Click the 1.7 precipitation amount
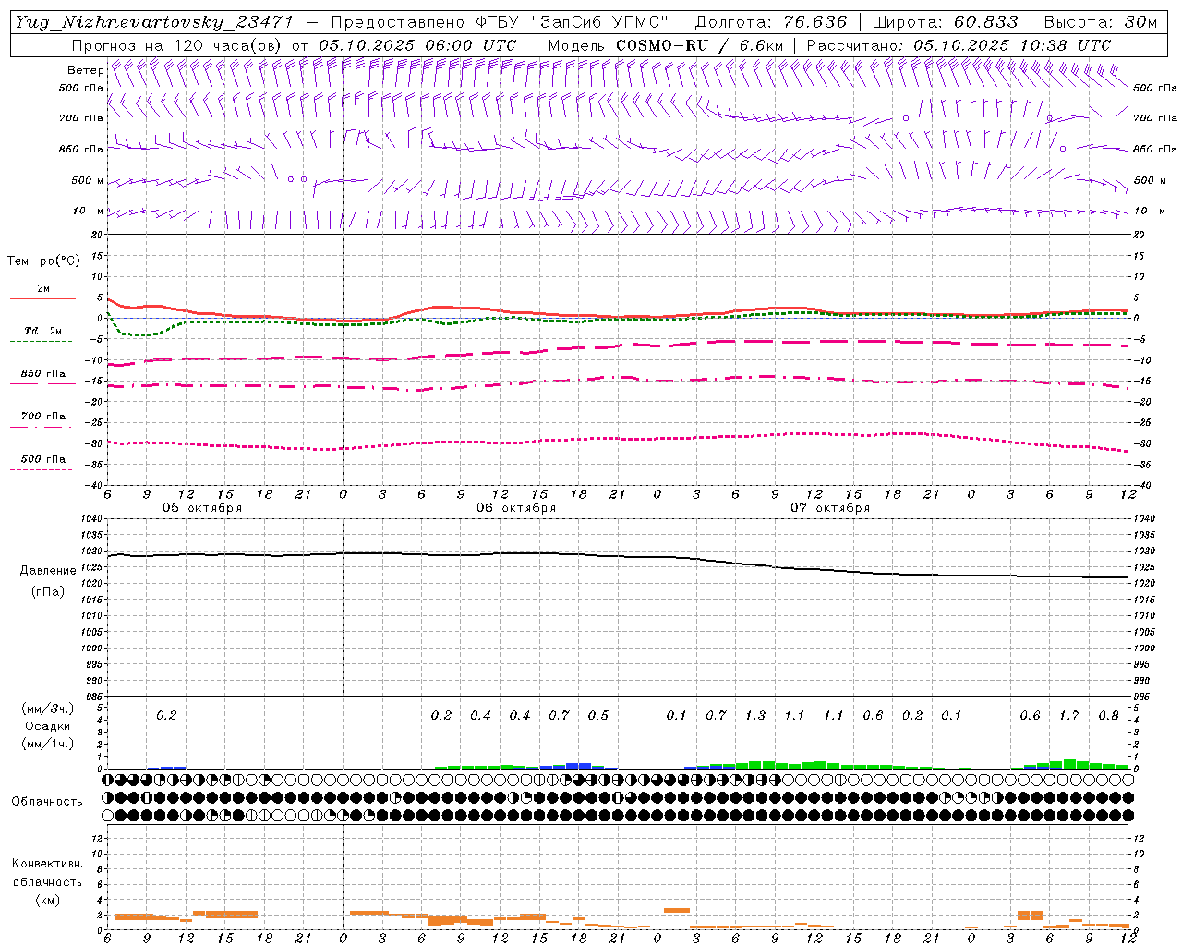Viewport: 1182px width, 946px height. click(x=1069, y=715)
